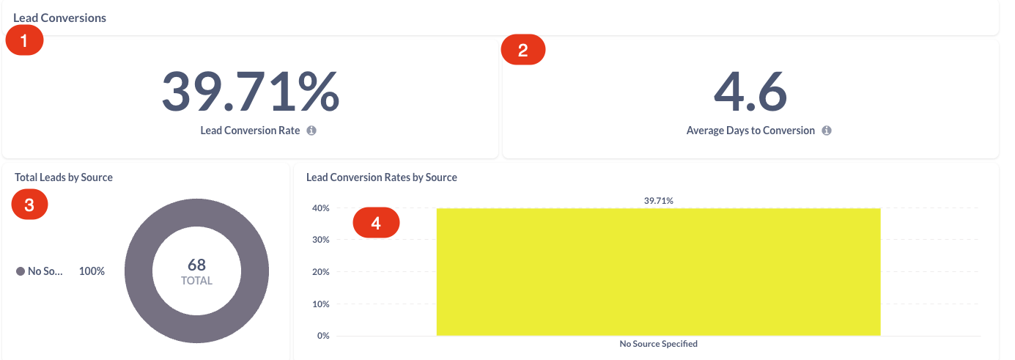This screenshot has height=360, width=1015.
Task: Click the info icon beside Lead Conversion Rate
Action: coord(311,131)
